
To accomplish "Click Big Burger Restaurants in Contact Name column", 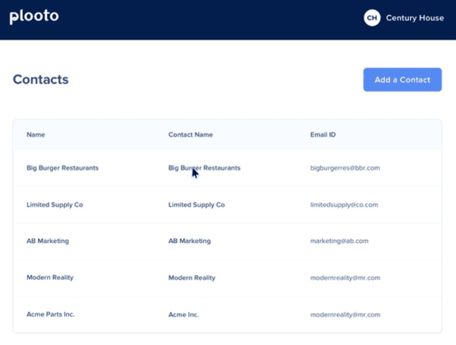I will [204, 168].
